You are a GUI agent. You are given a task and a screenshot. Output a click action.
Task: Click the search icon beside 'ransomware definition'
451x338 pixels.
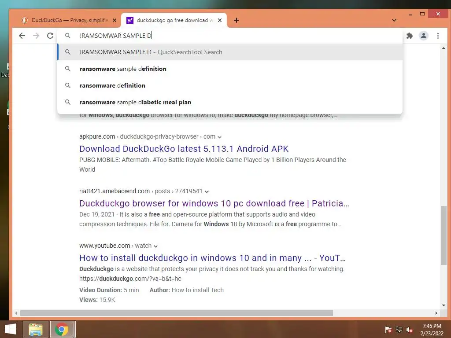(x=67, y=85)
